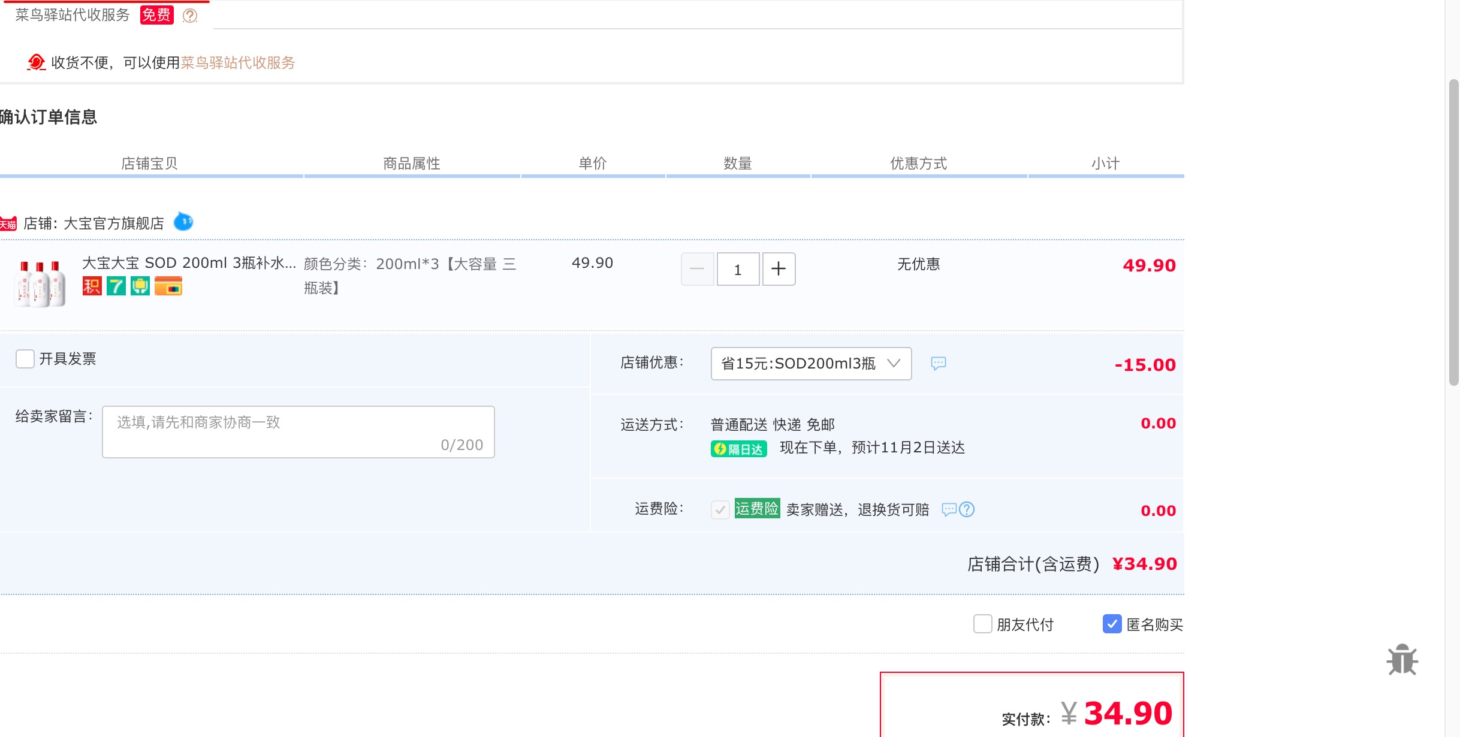The height and width of the screenshot is (737, 1460).
Task: Check the 开具发票 invoice checkbox
Action: coord(25,359)
